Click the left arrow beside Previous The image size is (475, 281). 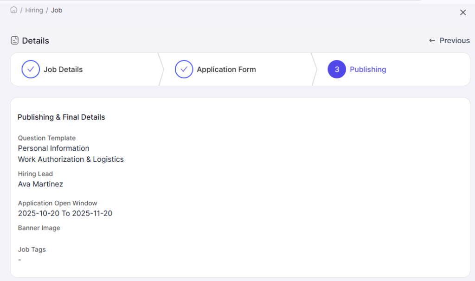(x=432, y=40)
